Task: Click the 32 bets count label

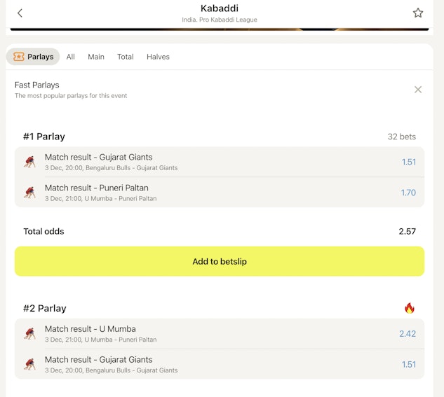Action: 401,137
